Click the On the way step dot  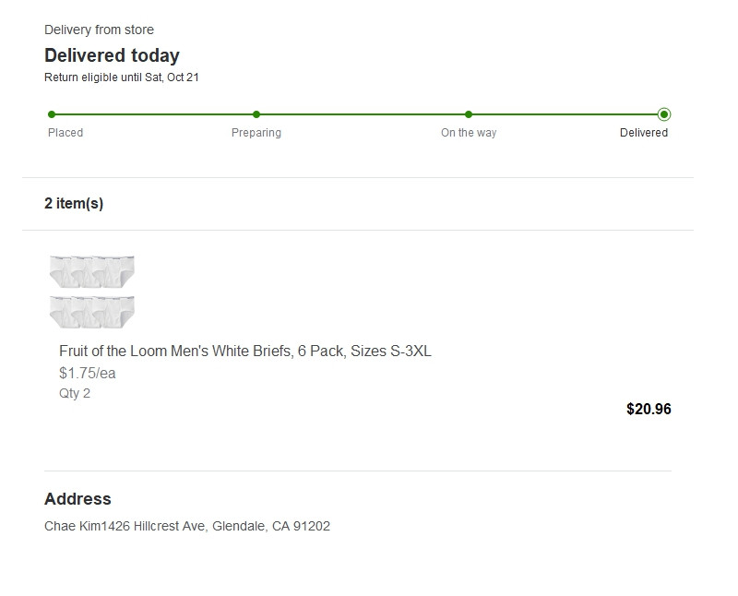469,114
